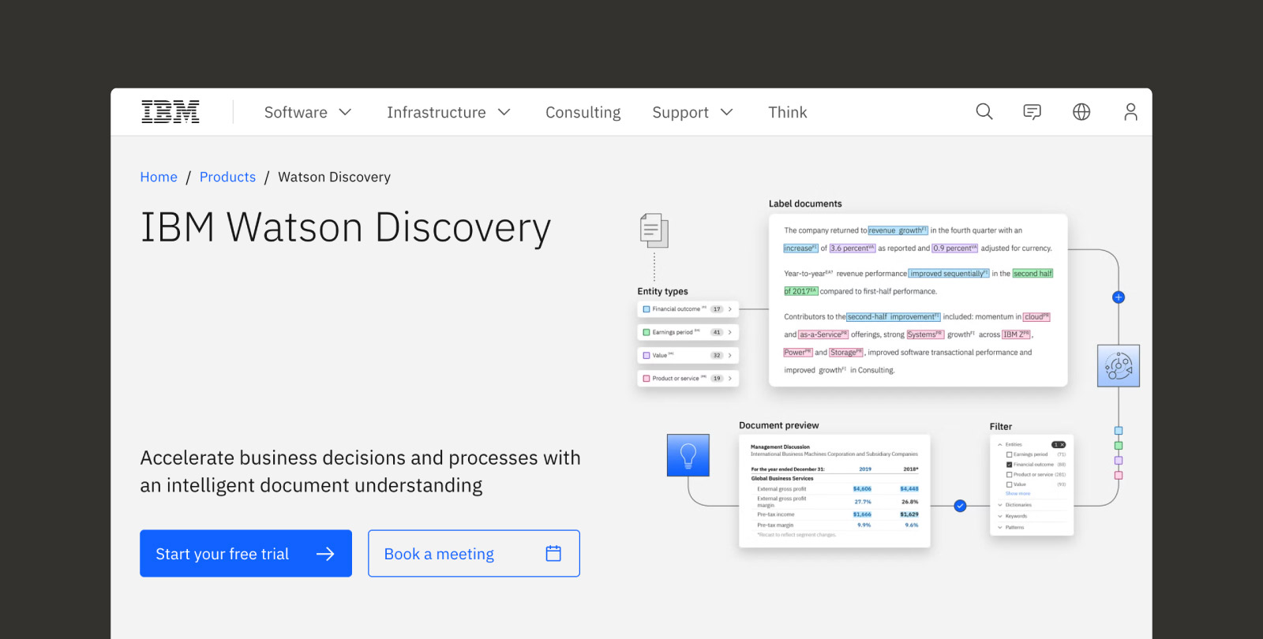Expand Patterns section in Filter panel
The width and height of the screenshot is (1263, 639).
coord(1011,527)
